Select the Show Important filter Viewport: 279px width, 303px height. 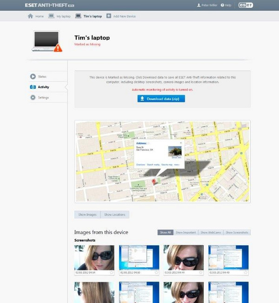point(186,232)
